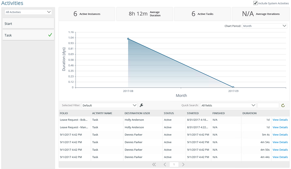
Task: Toggle Include System Activities checkbox
Action: point(255,3)
